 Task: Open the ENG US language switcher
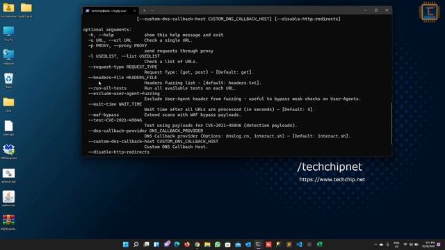click(396, 244)
